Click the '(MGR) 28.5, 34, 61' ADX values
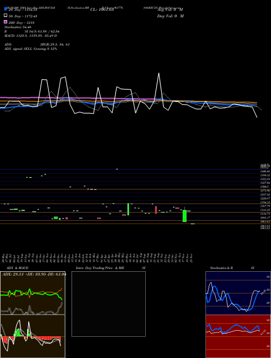This screenshot has height=358, width=271. [55, 44]
